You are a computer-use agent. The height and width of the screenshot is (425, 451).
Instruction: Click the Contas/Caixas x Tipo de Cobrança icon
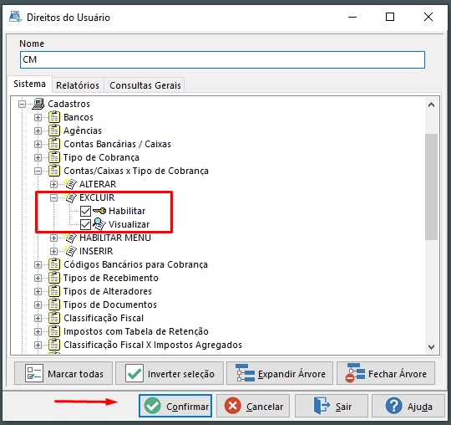[54, 171]
